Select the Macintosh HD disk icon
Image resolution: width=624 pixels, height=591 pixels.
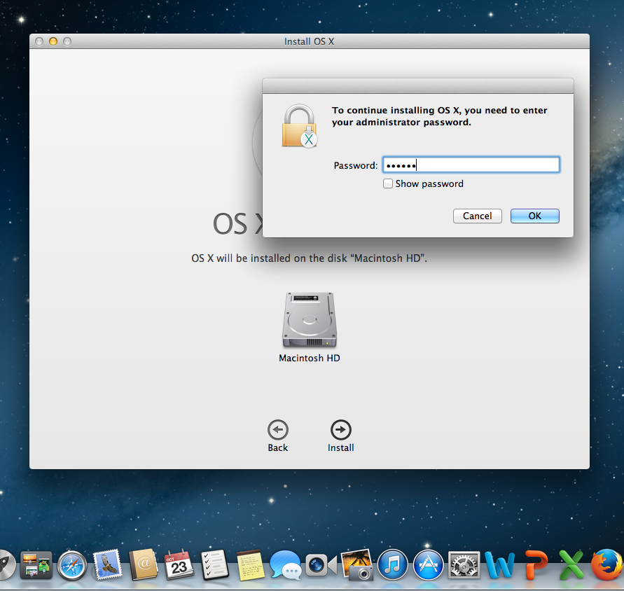pyautogui.click(x=310, y=321)
